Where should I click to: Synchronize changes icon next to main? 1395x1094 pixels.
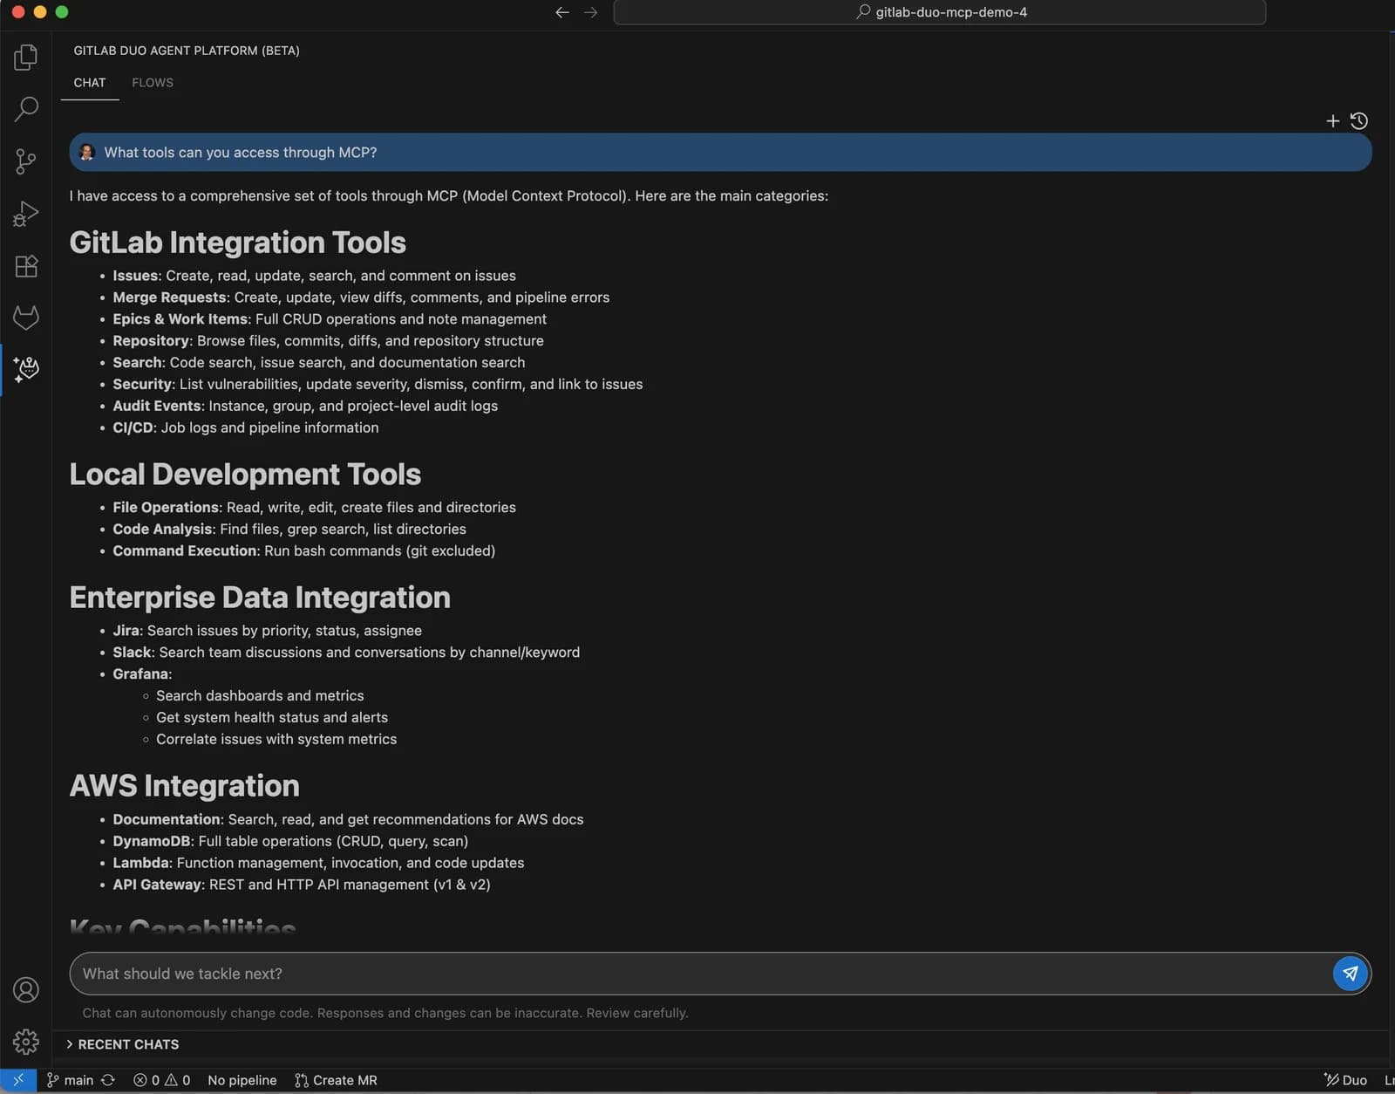pyautogui.click(x=108, y=1080)
